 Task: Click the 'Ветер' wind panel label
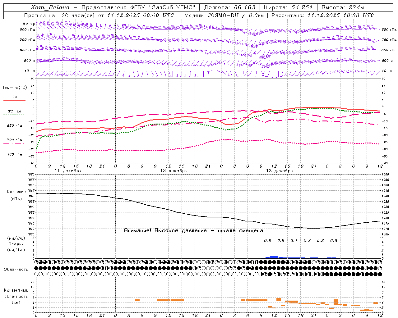[x=29, y=24]
